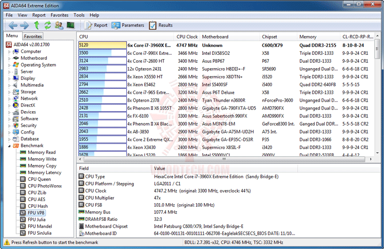Image resolution: width=384 pixels, height=249 pixels.
Task: Expand the Network tree node
Action: (9, 99)
